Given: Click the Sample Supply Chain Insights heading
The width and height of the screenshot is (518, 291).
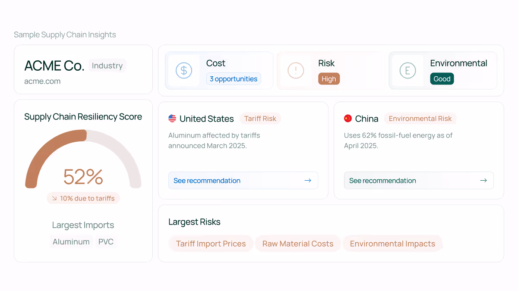Looking at the screenshot, I should pos(65,35).
